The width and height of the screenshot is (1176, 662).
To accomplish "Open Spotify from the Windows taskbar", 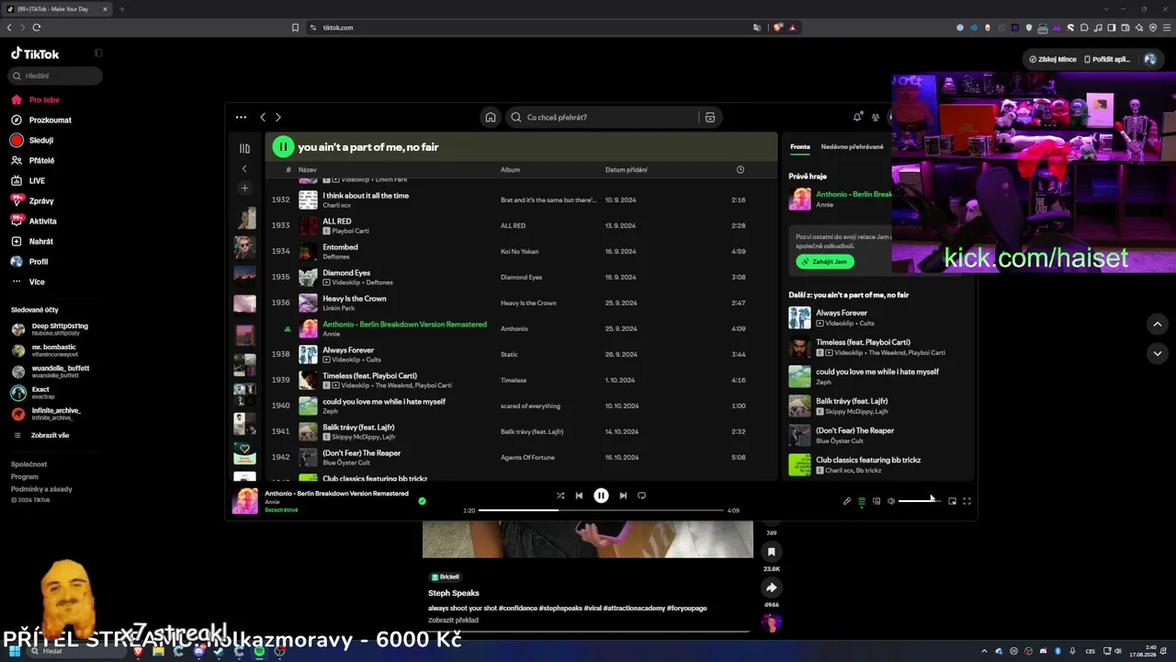I will (x=259, y=651).
